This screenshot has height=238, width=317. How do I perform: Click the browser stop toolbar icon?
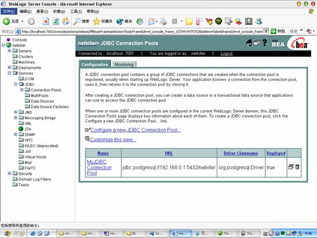click(x=46, y=21)
